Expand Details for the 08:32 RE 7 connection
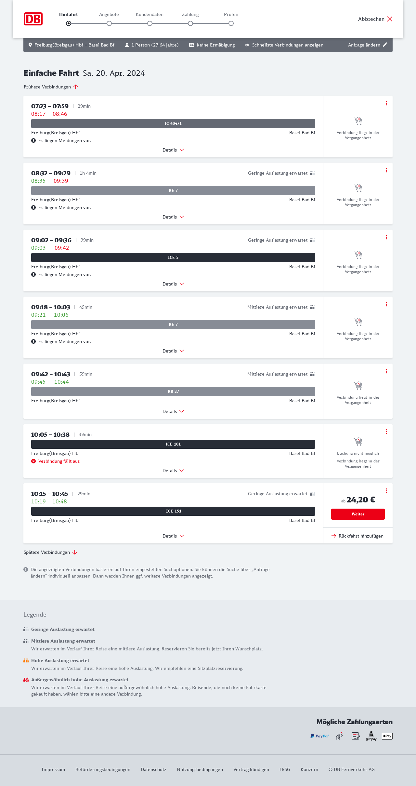The height and width of the screenshot is (786, 416). coord(173,217)
